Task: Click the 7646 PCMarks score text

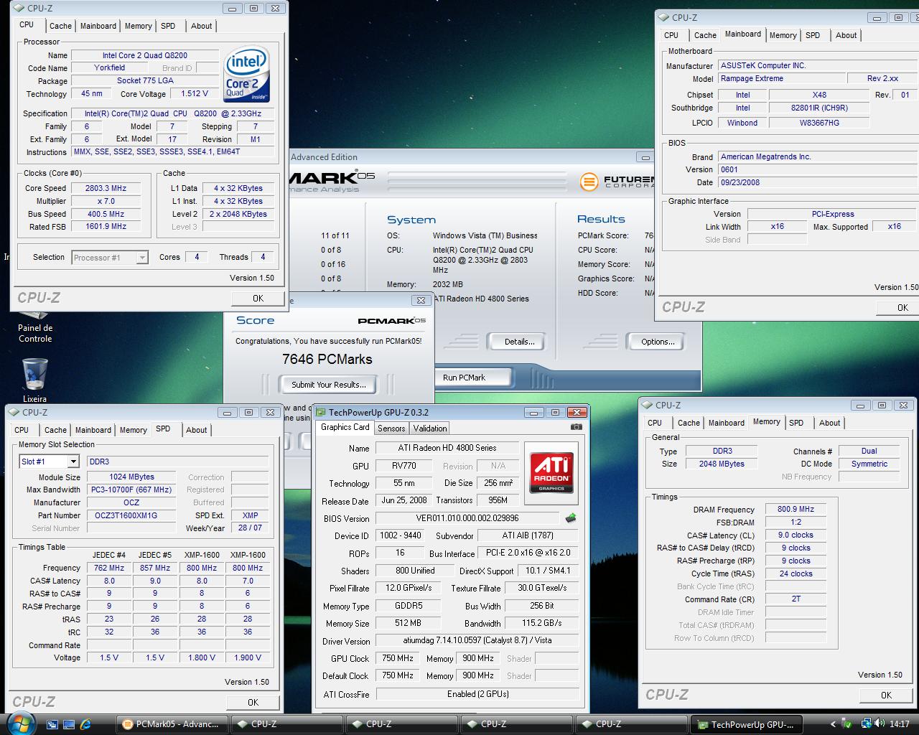Action: (327, 359)
